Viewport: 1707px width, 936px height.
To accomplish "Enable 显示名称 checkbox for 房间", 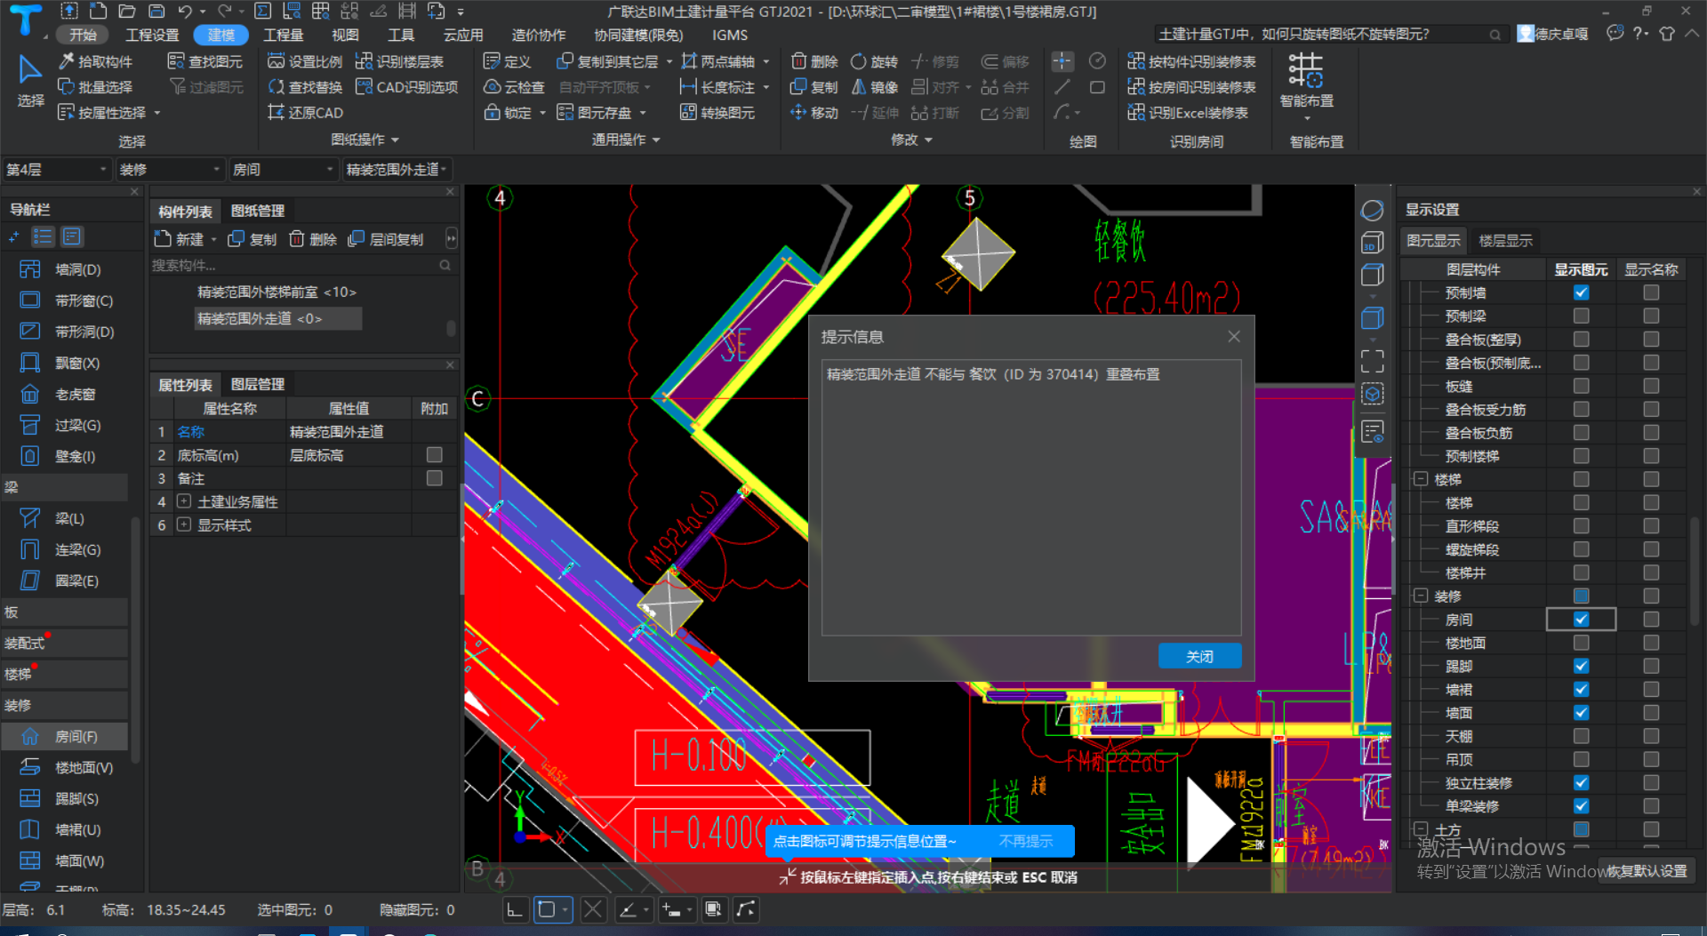I will tap(1651, 620).
